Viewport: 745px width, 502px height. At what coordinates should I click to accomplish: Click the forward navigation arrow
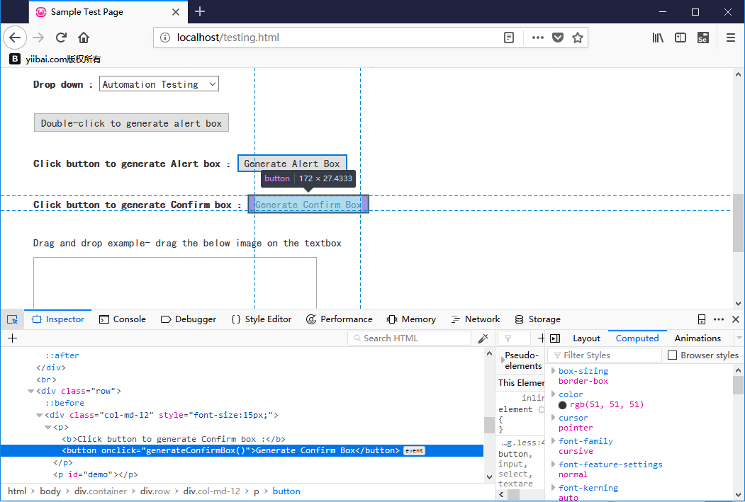38,38
